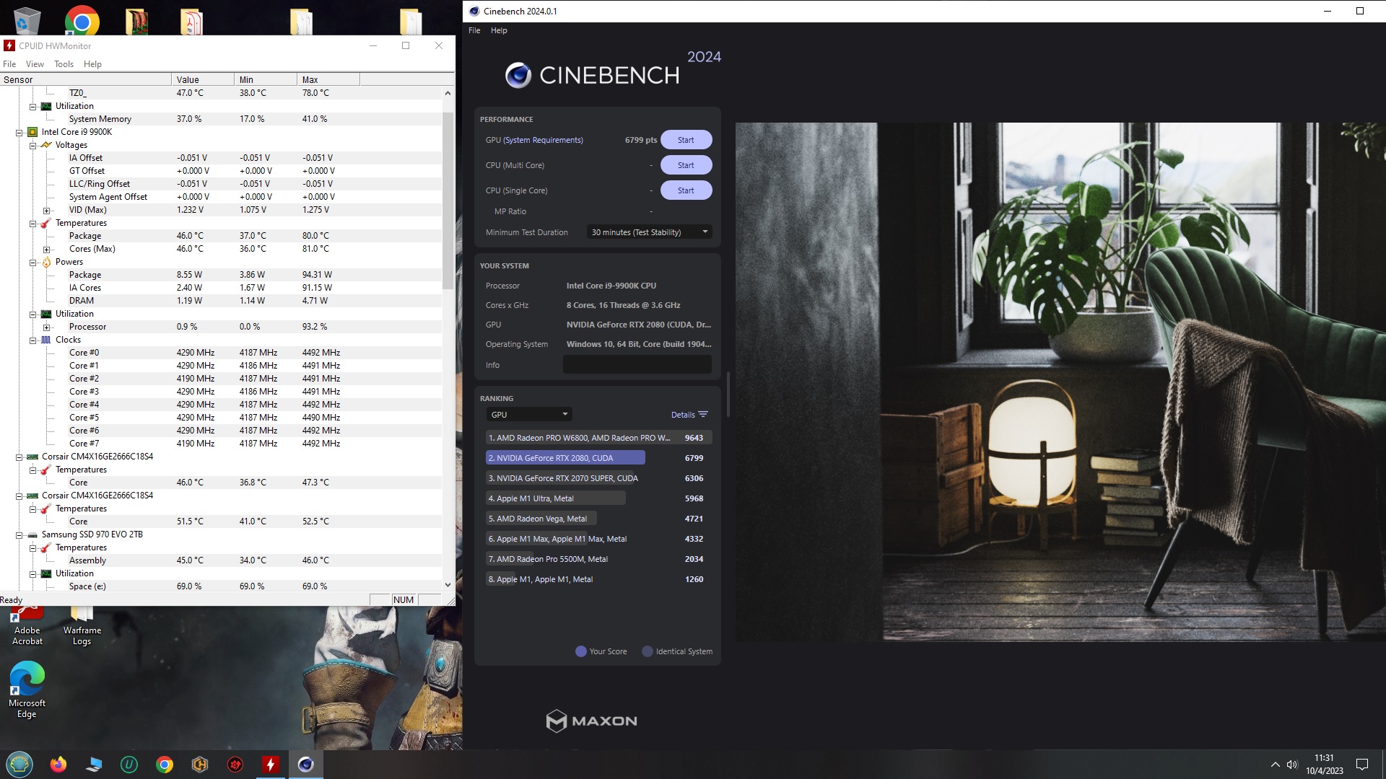Click the Clocks category icon

(x=46, y=340)
